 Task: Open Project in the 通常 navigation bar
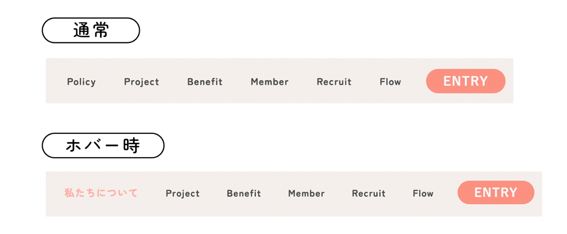pyautogui.click(x=142, y=82)
